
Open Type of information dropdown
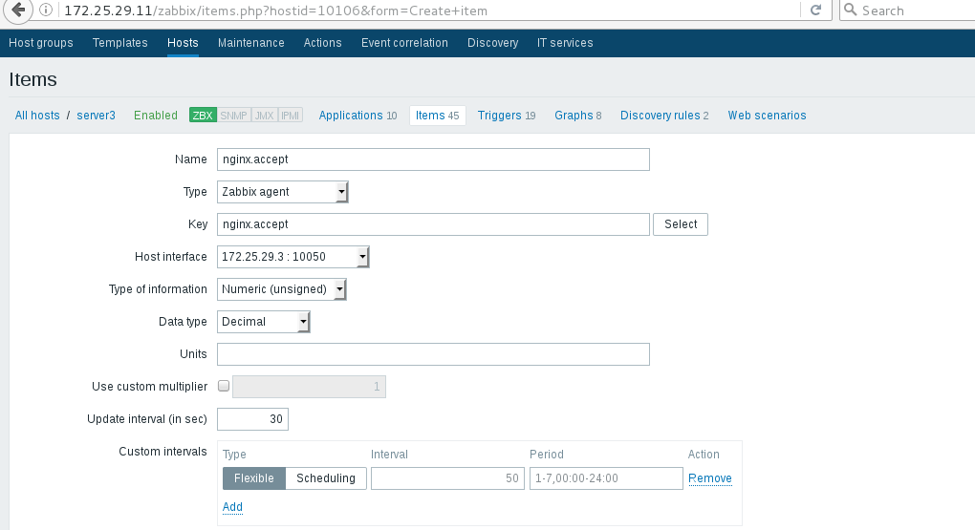pyautogui.click(x=281, y=289)
